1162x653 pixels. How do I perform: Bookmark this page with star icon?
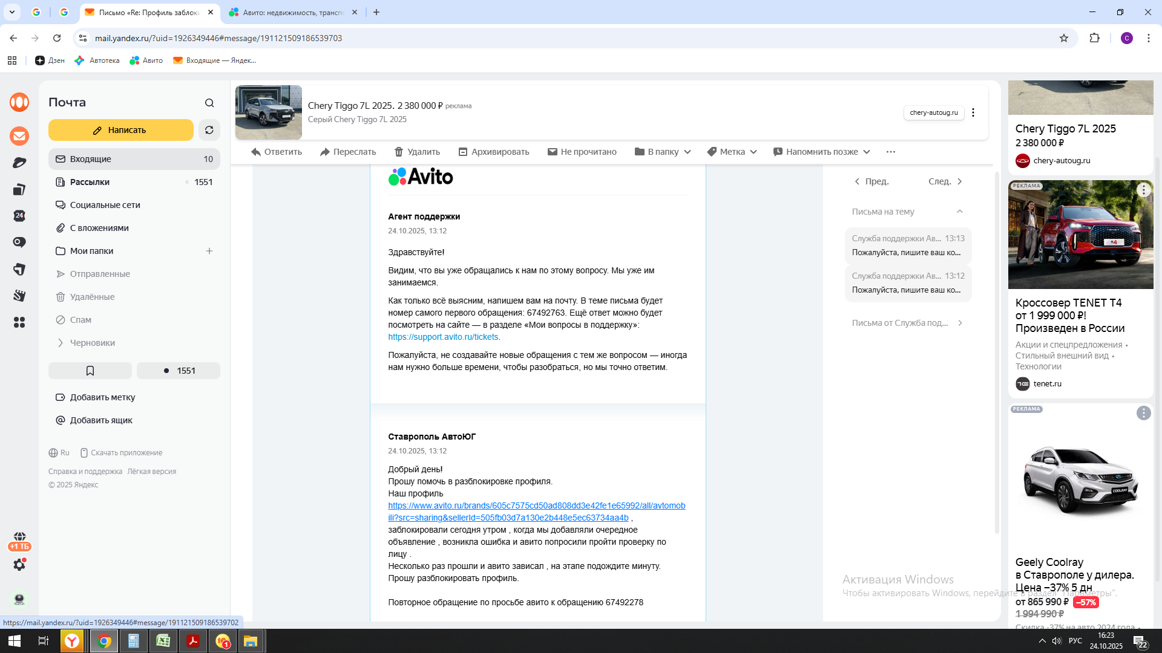(x=1064, y=38)
